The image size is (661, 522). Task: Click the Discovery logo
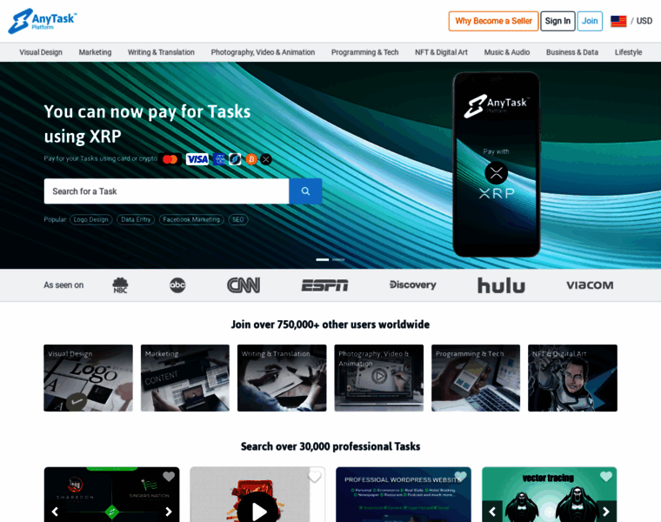click(x=413, y=285)
